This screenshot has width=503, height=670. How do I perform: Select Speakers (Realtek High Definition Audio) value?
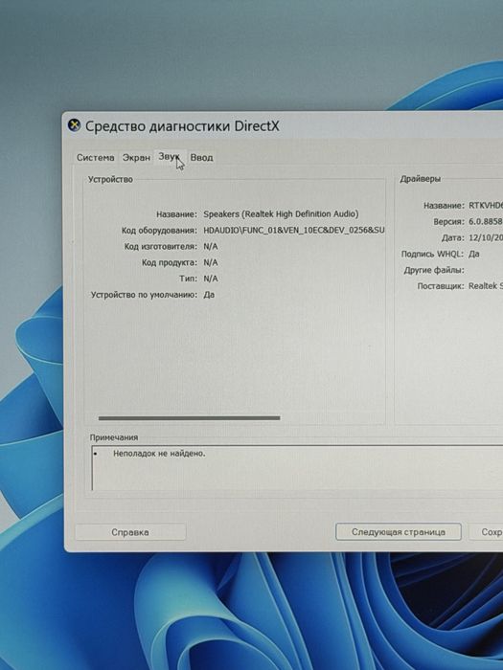(281, 214)
